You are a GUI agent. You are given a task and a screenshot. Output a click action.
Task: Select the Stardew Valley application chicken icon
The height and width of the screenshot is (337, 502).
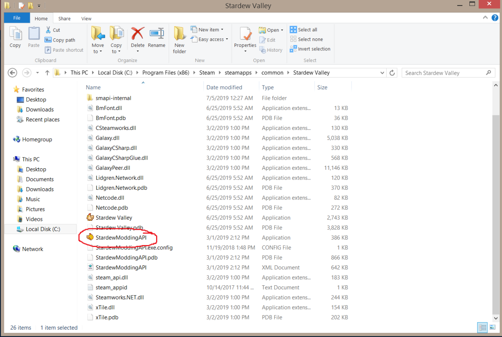click(x=90, y=218)
